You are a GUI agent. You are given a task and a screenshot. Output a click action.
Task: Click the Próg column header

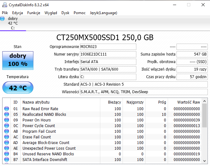156,102
